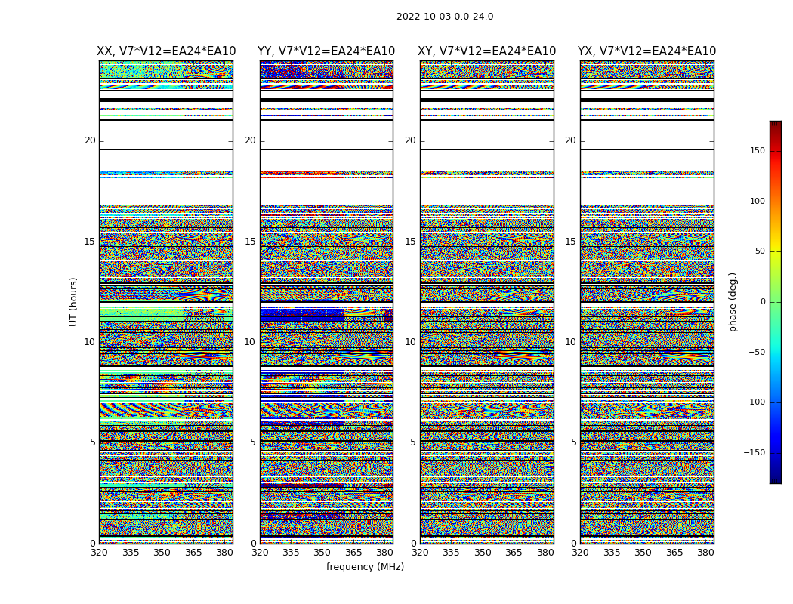The width and height of the screenshot is (793, 604).
Task: Click the colorbar tick label 50
Action: click(x=760, y=251)
